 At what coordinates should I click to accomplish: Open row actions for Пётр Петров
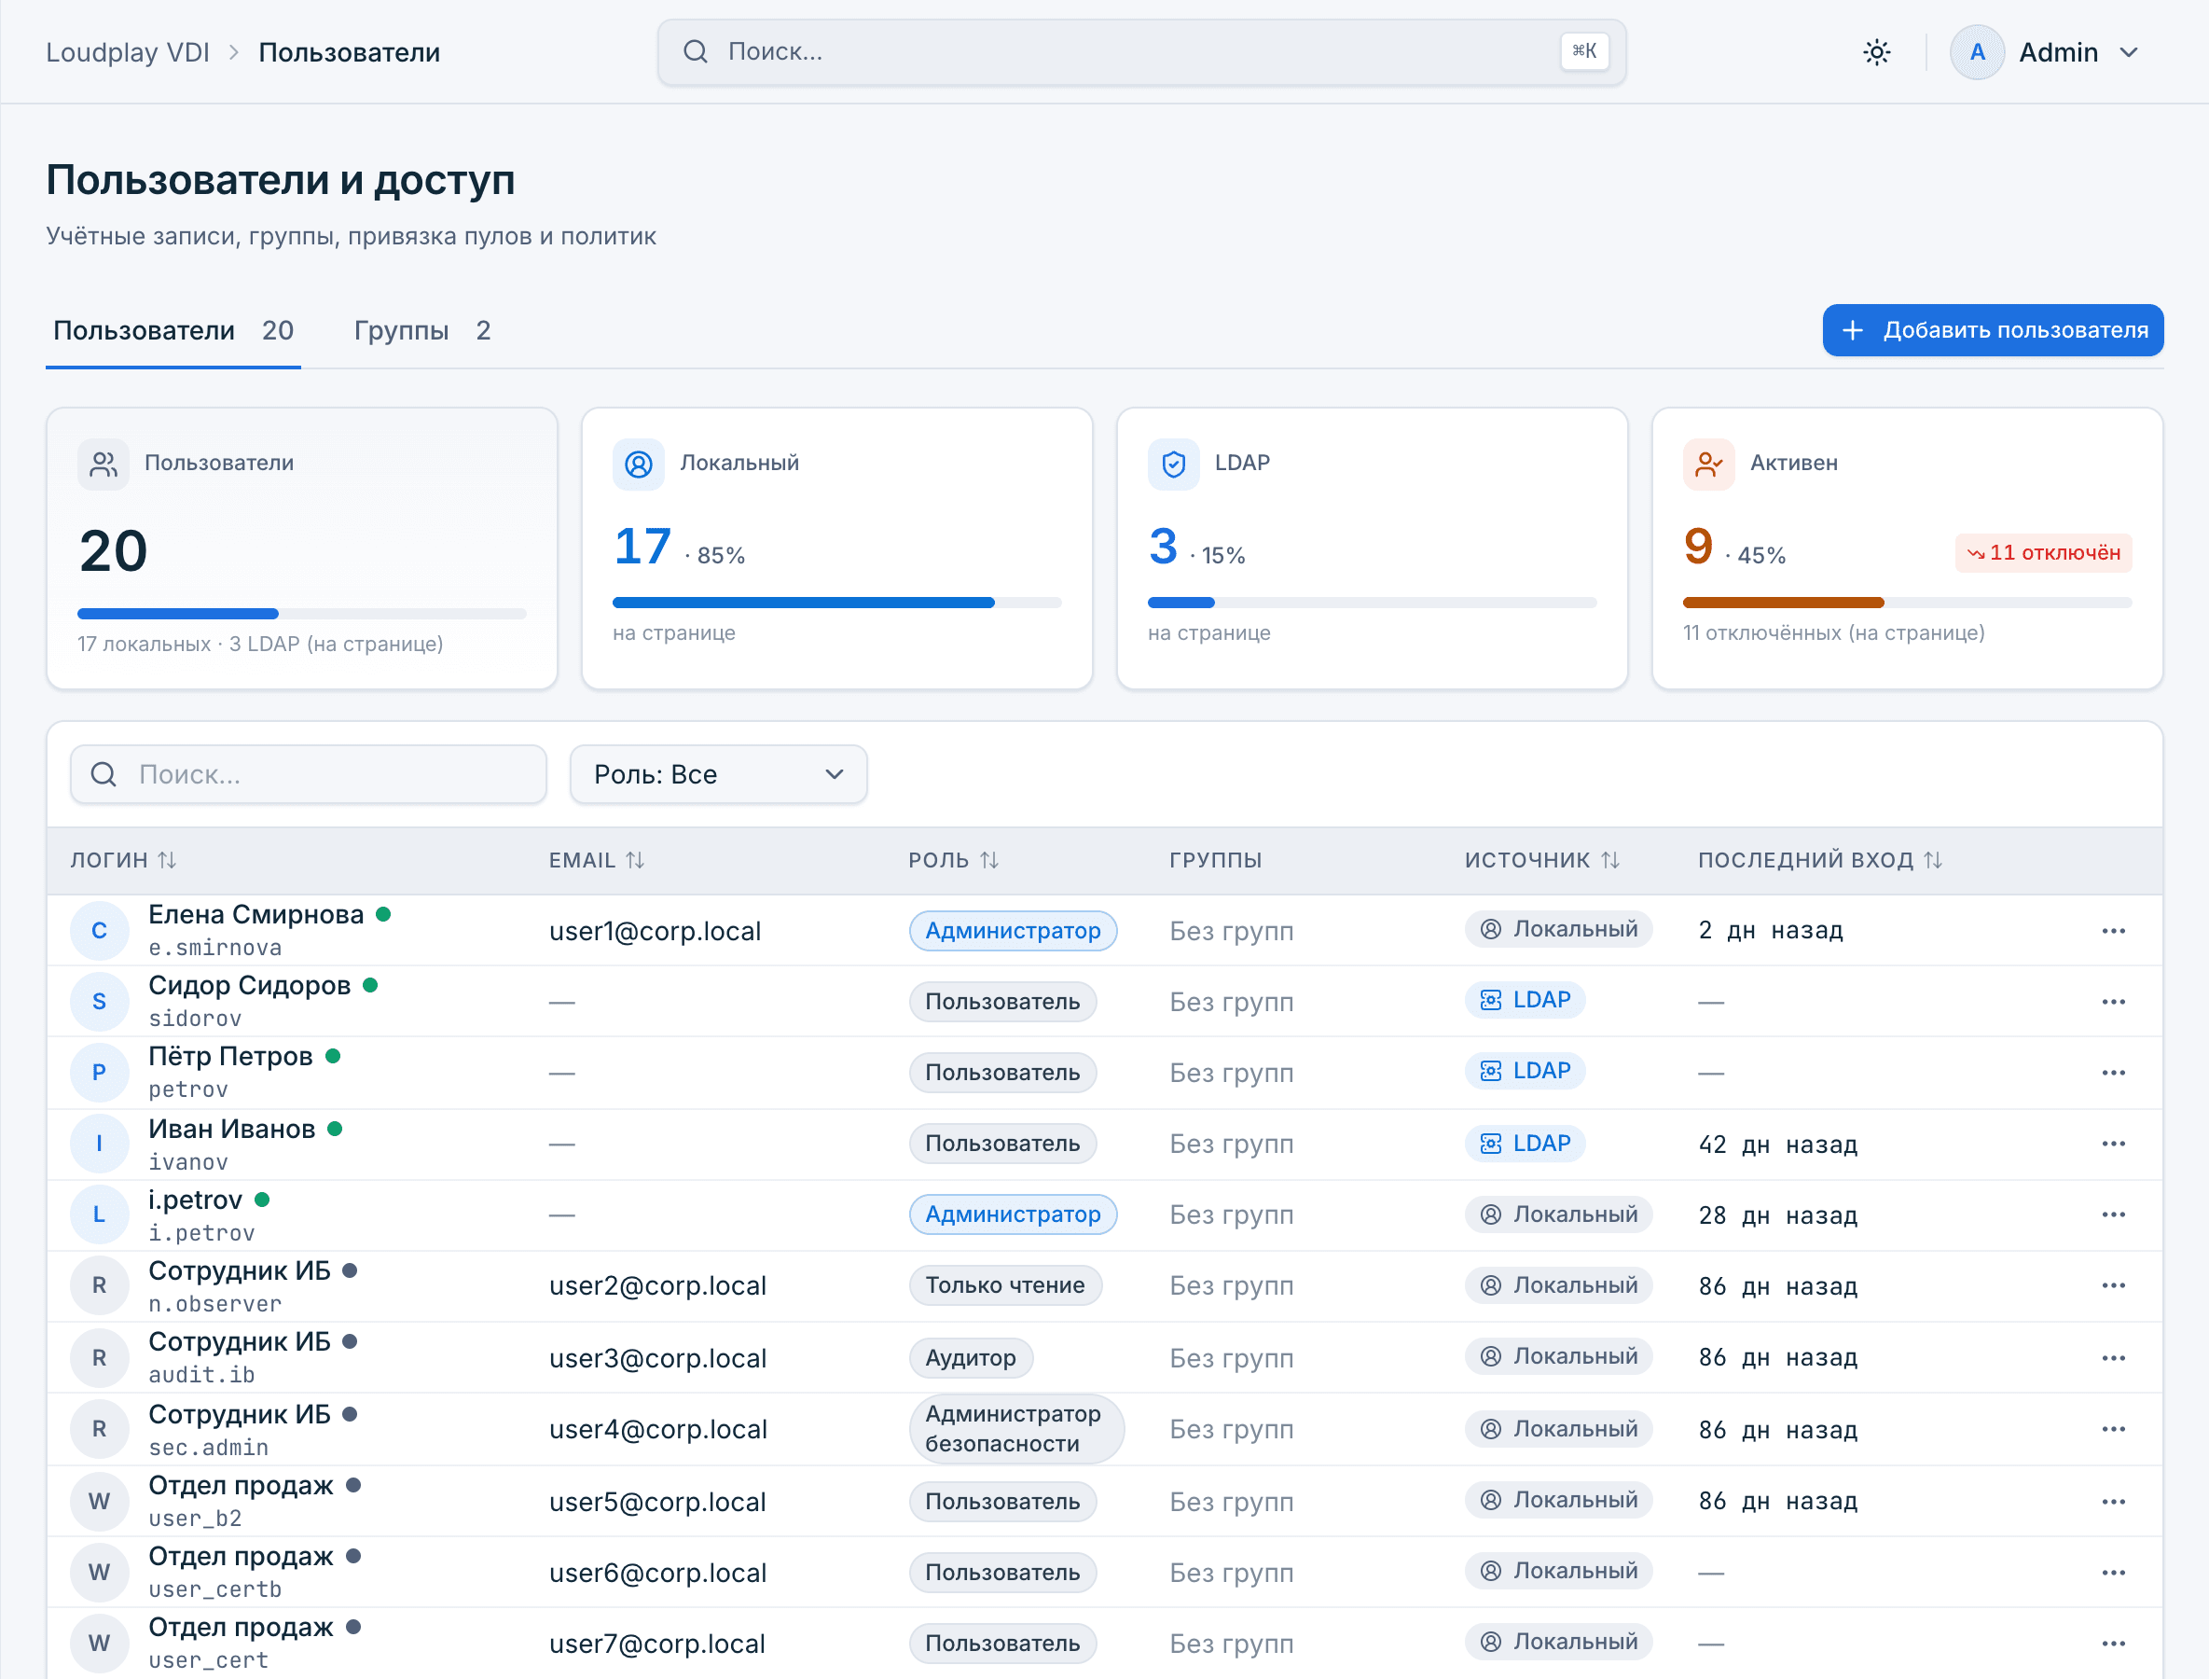(2113, 1073)
